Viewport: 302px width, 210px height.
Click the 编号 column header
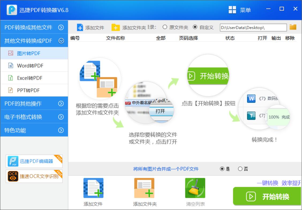(x=75, y=38)
